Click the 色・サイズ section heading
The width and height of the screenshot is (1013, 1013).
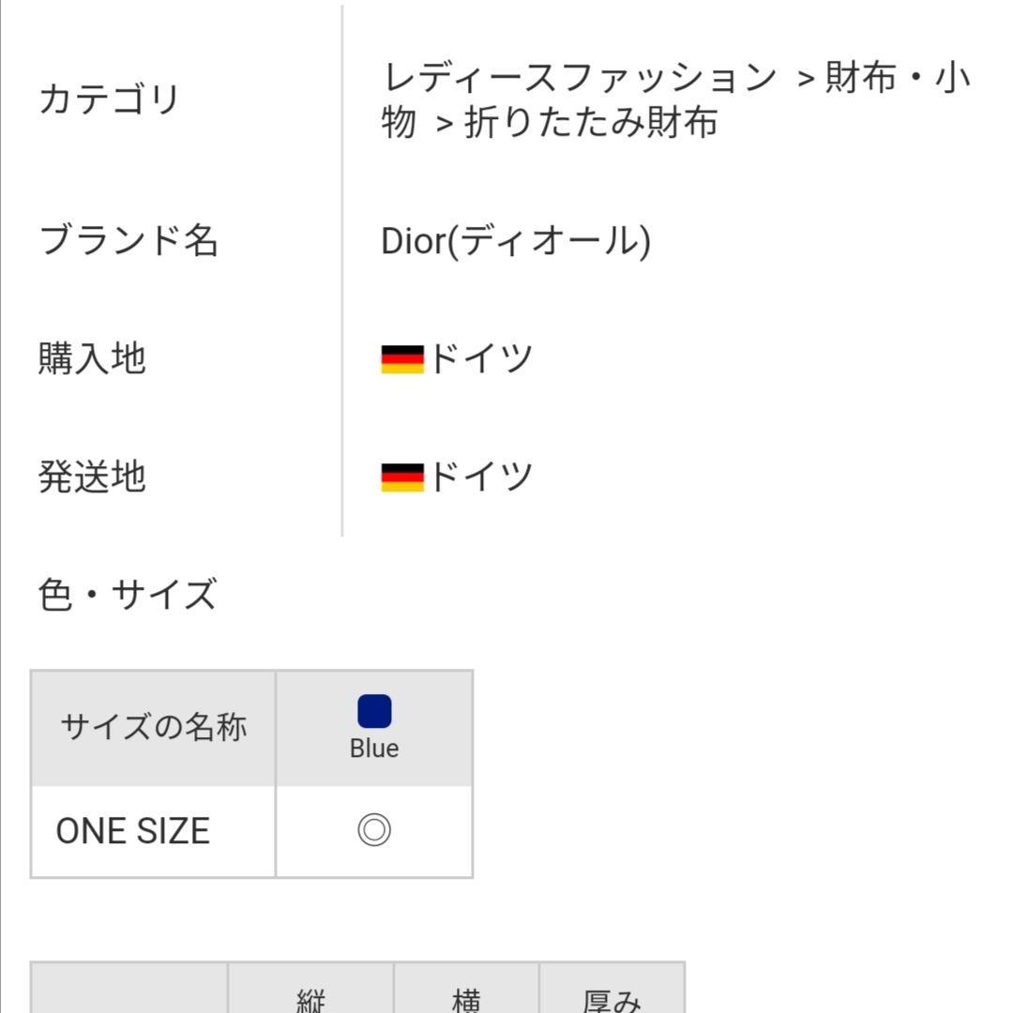tap(128, 595)
